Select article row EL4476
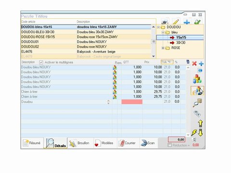The height and width of the screenshot is (173, 231). click(86, 51)
